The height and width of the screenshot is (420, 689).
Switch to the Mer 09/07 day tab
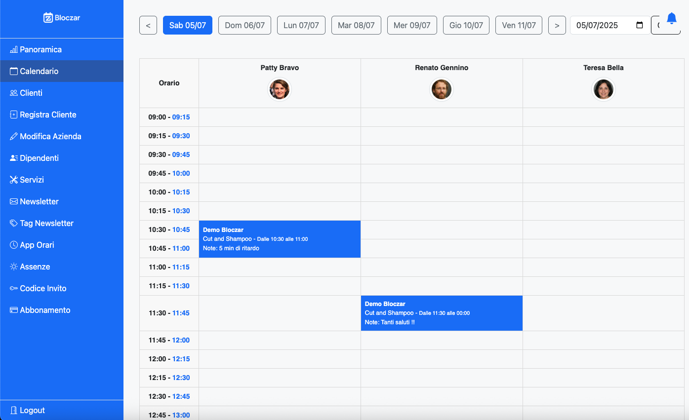pyautogui.click(x=412, y=26)
